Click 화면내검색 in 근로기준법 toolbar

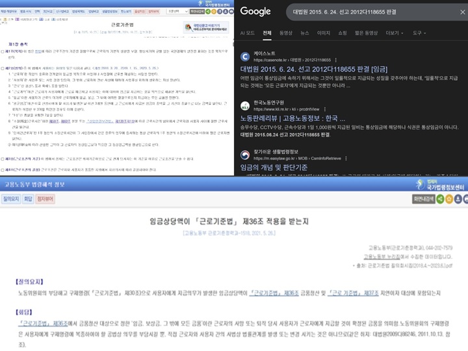pyautogui.click(x=197, y=11)
